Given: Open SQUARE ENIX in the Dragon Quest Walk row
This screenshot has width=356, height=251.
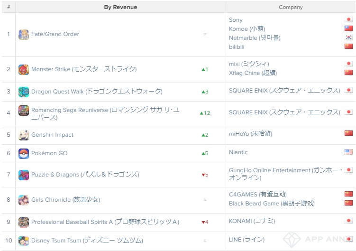Looking at the screenshot, I should tap(284, 91).
